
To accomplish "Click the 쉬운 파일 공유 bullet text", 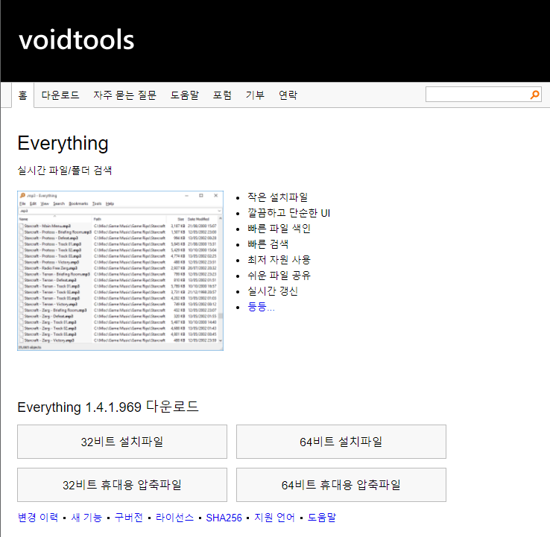I will click(x=279, y=276).
